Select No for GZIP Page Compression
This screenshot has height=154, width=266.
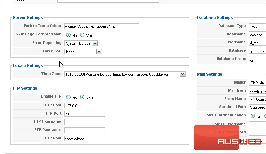(x=68, y=35)
